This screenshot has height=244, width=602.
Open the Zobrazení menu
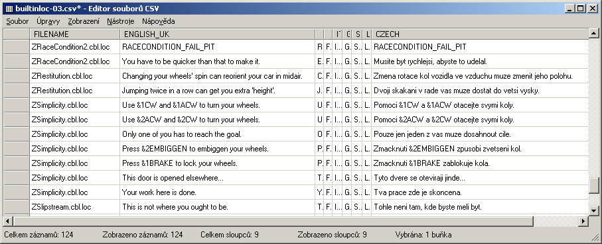point(84,21)
